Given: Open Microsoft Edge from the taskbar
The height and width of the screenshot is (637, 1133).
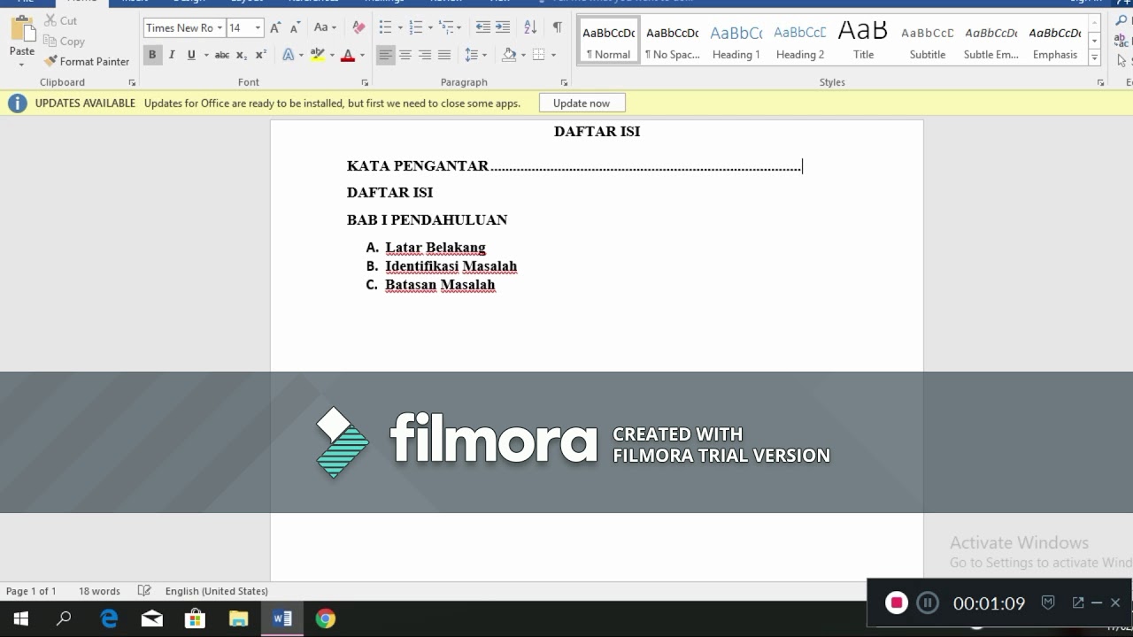Looking at the screenshot, I should (x=109, y=618).
